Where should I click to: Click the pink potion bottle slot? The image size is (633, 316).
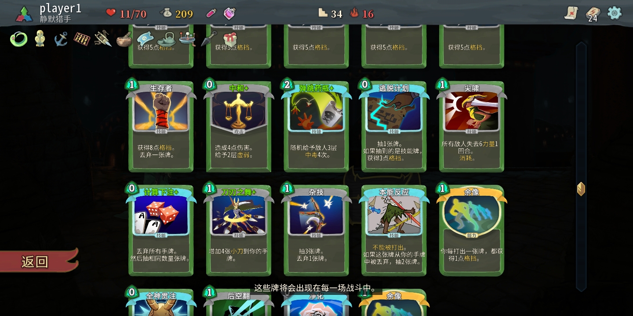click(x=229, y=13)
